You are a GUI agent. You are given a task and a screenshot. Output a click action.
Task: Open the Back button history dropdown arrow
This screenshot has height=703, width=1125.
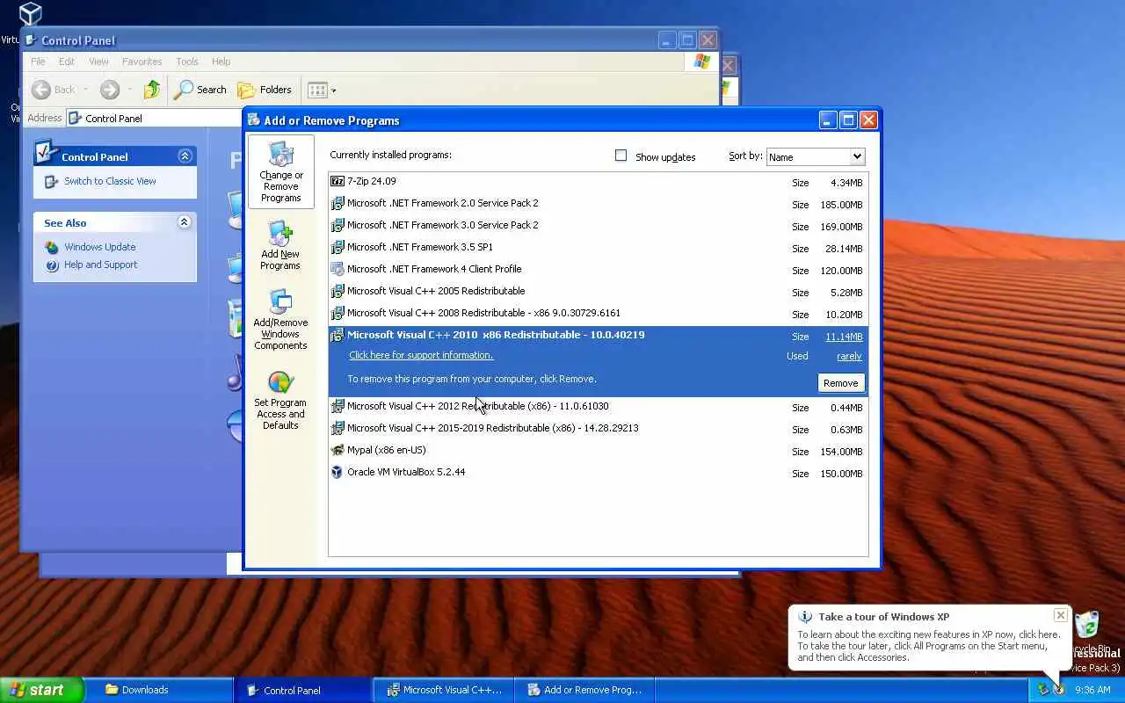pyautogui.click(x=85, y=90)
